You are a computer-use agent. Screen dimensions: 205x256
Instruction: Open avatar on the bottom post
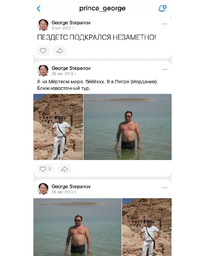(x=43, y=189)
